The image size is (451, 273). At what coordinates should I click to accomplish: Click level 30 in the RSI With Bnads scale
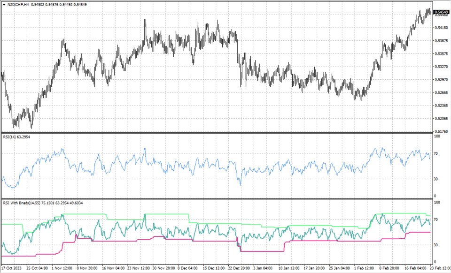pyautogui.click(x=436, y=245)
